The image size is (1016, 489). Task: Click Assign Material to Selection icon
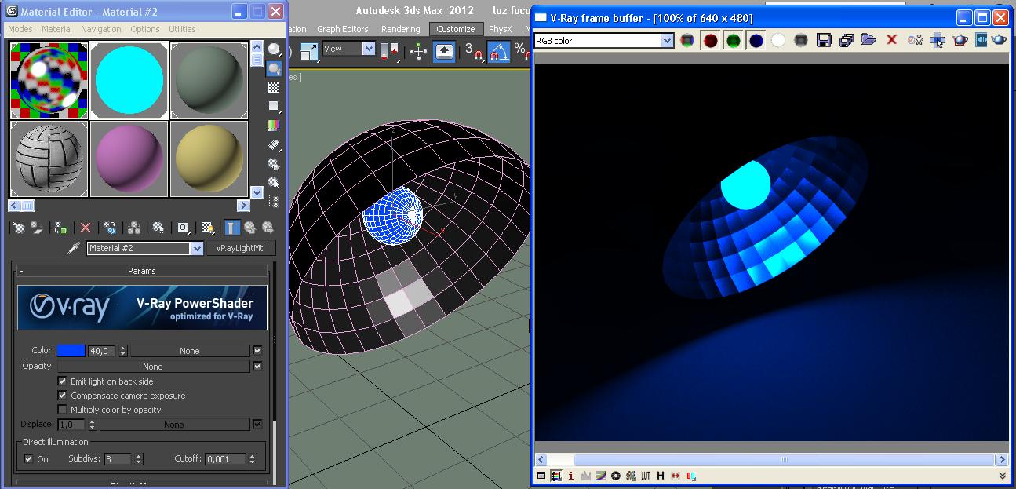[60, 228]
